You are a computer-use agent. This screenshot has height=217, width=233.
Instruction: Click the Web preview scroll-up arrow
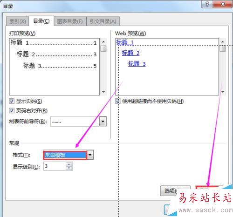223,42
